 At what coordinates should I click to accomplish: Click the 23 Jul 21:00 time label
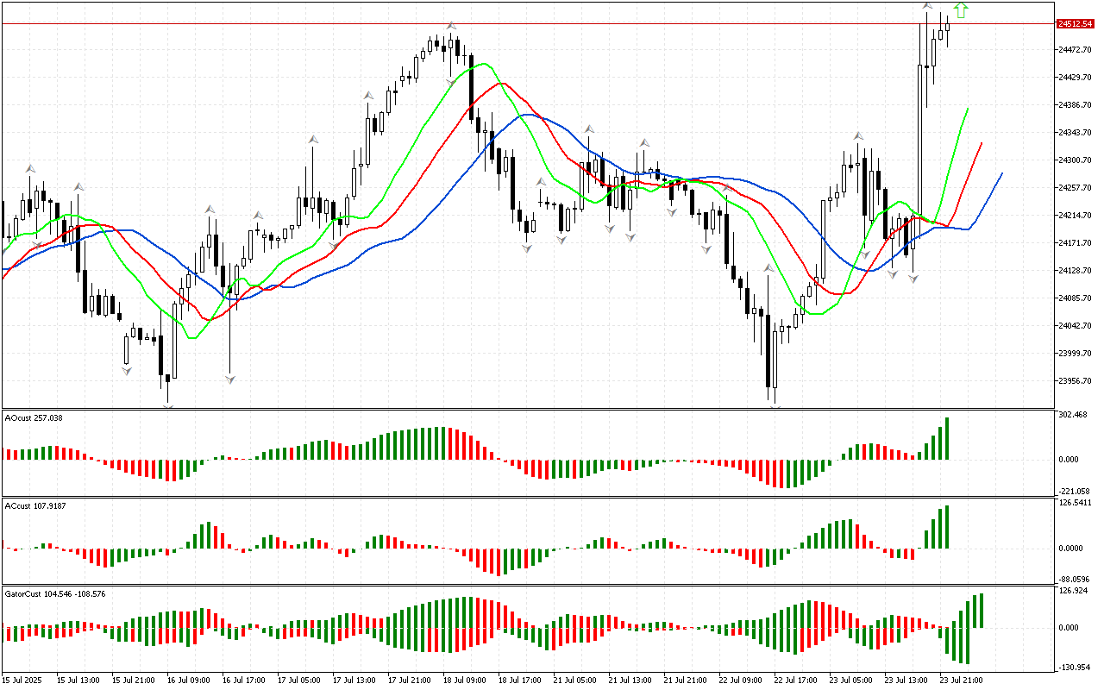coord(961,680)
